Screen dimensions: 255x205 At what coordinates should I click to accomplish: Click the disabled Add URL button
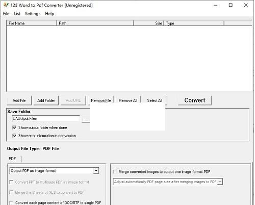(73, 100)
